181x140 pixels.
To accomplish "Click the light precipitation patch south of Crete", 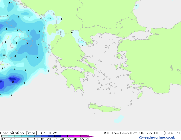I will point(119,119).
